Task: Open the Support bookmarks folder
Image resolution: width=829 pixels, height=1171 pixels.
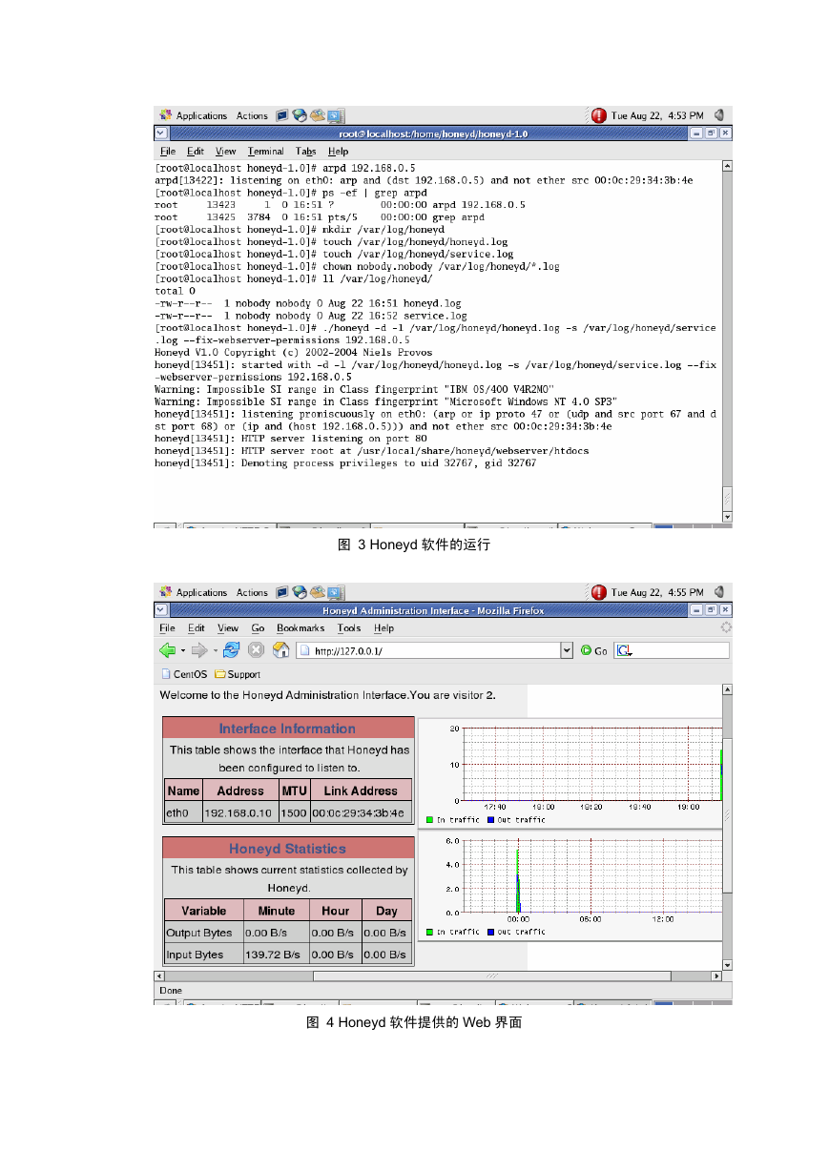Action: point(238,674)
